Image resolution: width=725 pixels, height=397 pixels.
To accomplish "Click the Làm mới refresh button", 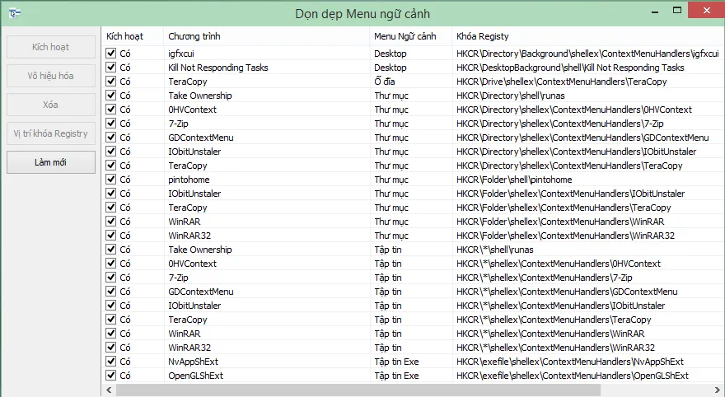I will coord(51,162).
